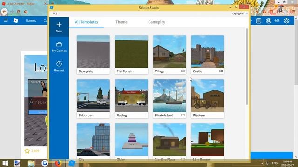The width and height of the screenshot is (298, 167).
Task: Open the Windows Start menu
Action: pos(5,163)
